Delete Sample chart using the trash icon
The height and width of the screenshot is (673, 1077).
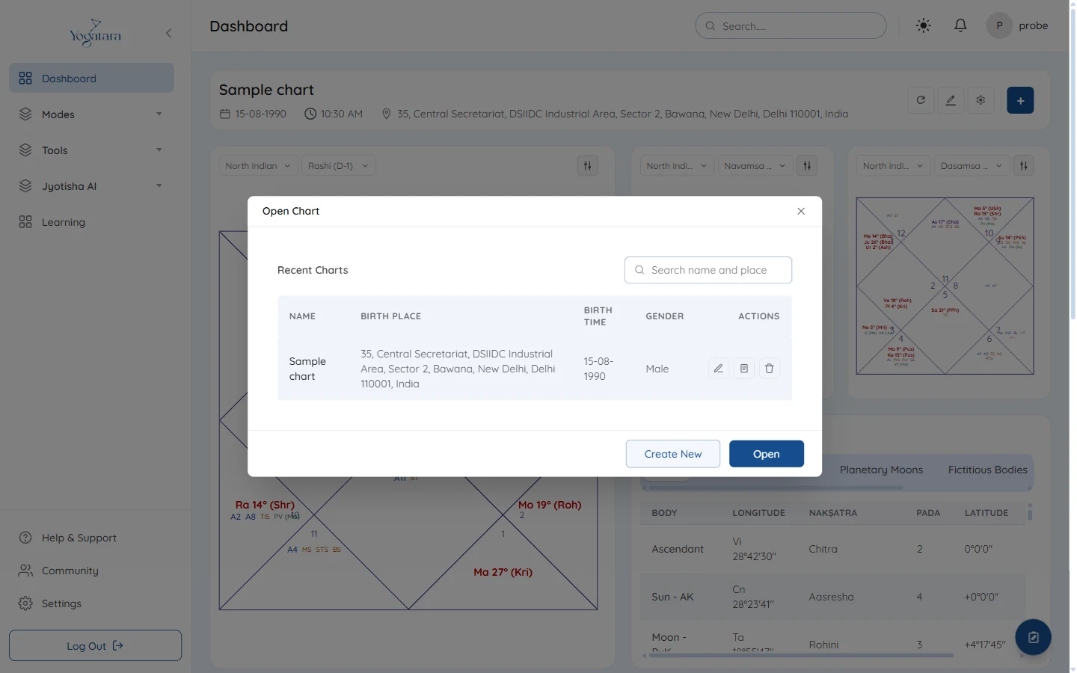click(x=769, y=369)
